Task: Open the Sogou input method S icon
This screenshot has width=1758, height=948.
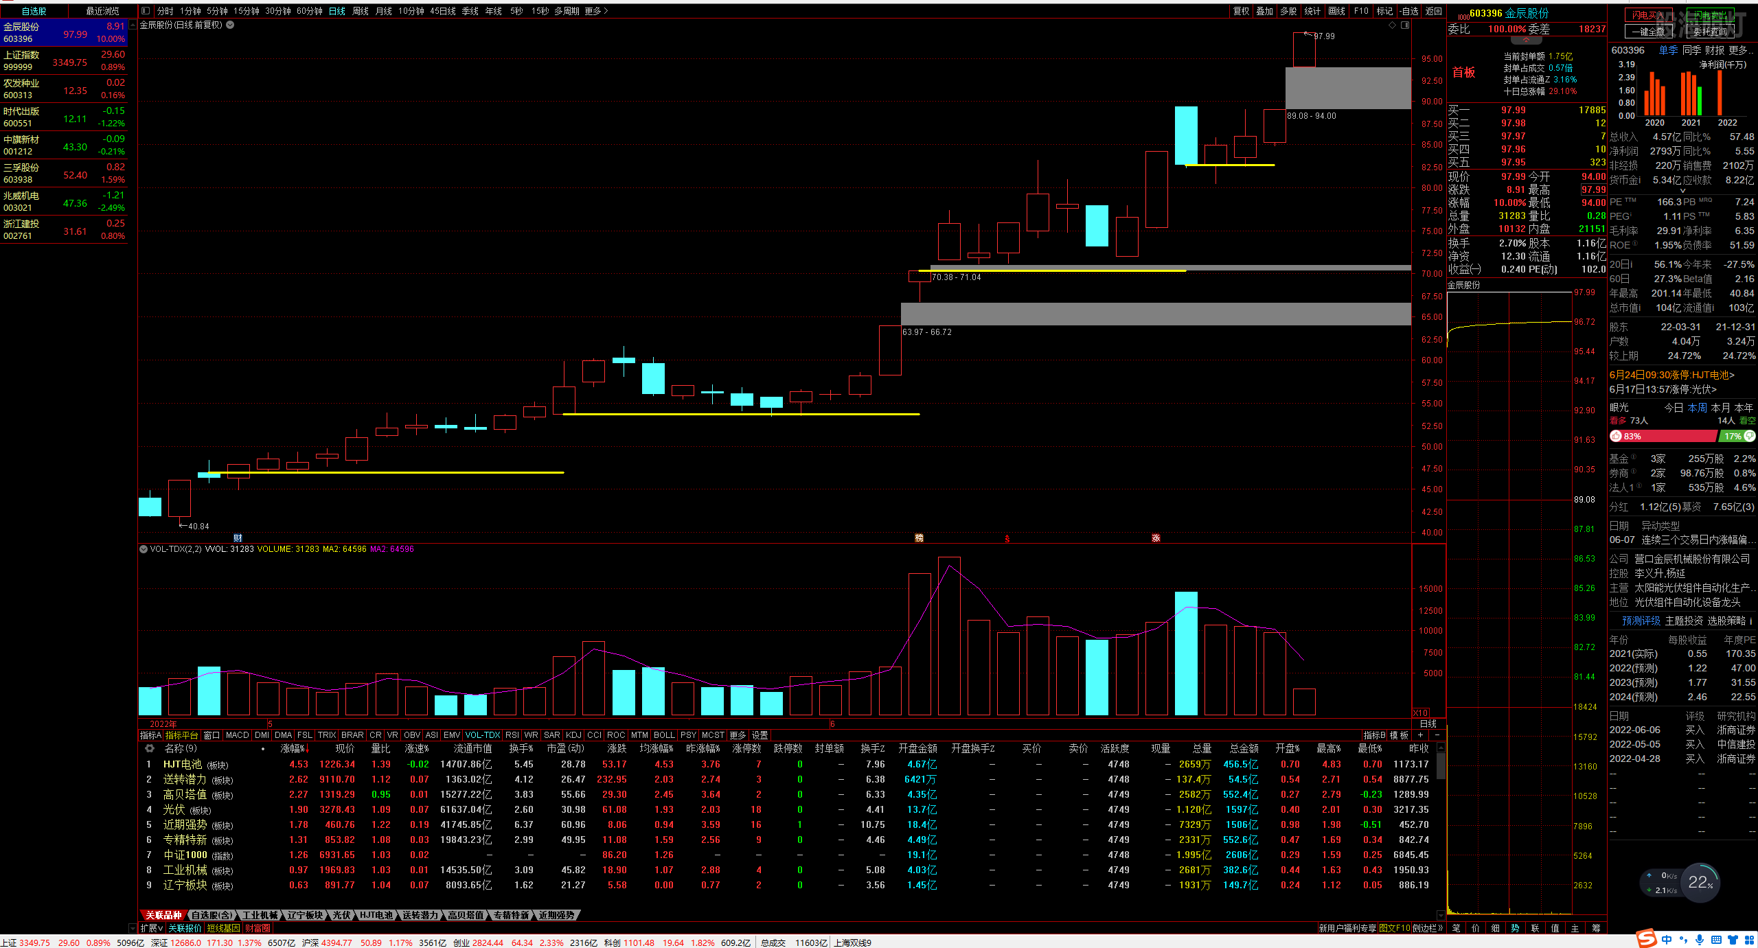Action: pos(1646,938)
